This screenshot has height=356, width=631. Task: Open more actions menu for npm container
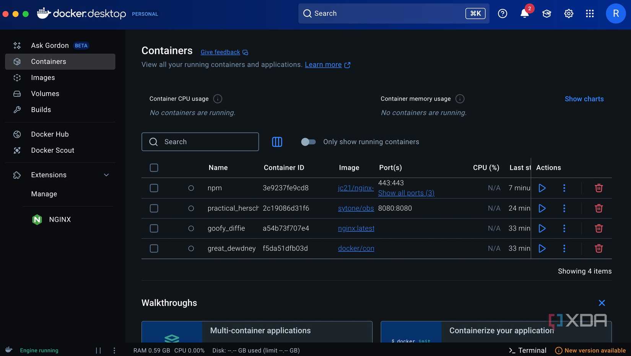tap(564, 188)
